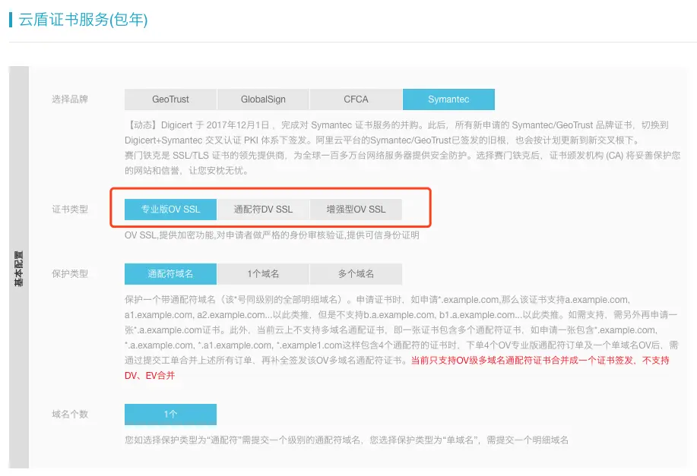Image resolution: width=697 pixels, height=476 pixels.
Task: Click the 云盾证书服务(包年) page title
Action: [x=83, y=20]
